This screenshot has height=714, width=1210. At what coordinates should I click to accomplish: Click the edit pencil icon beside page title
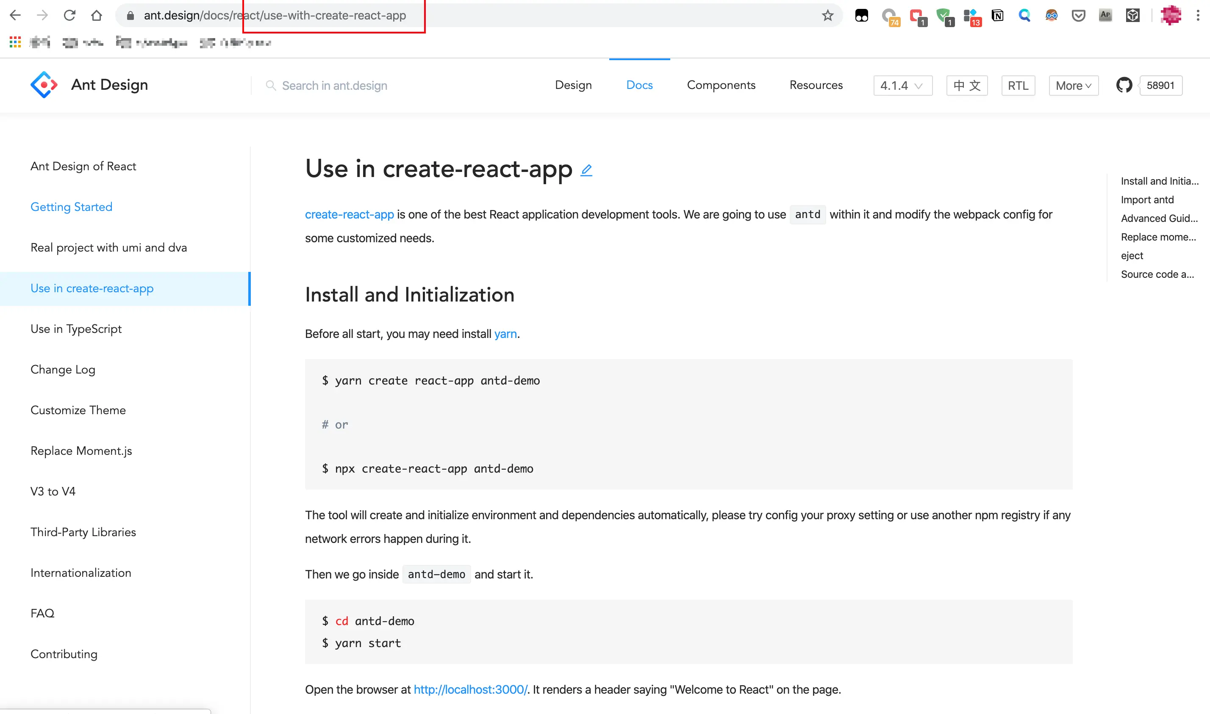pos(586,170)
